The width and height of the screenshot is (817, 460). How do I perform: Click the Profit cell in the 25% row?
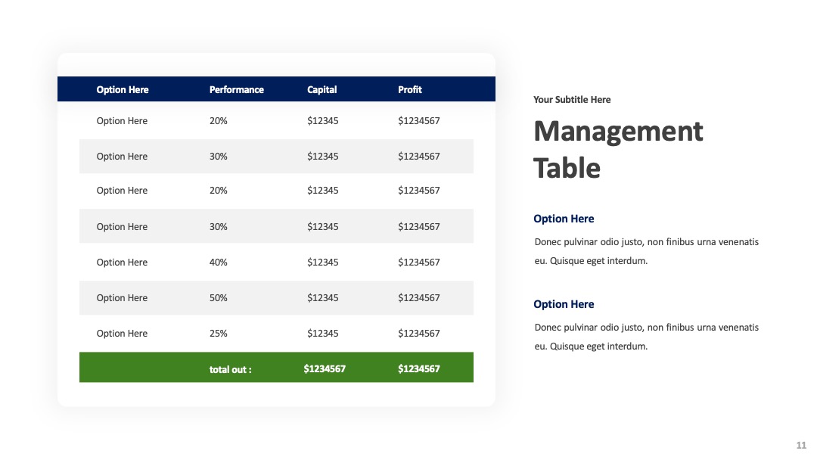coord(419,333)
